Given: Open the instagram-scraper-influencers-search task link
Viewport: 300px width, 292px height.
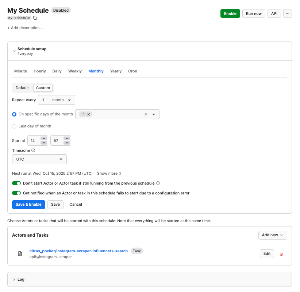Looking at the screenshot, I should point(78,251).
